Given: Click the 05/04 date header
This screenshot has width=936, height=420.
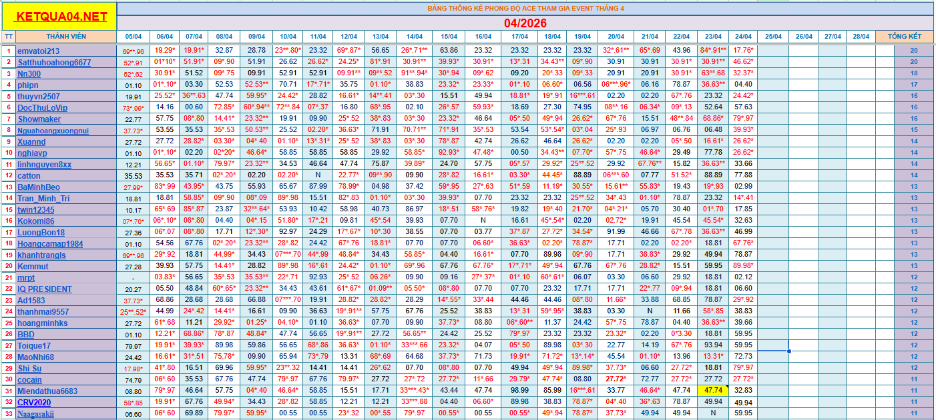Looking at the screenshot, I should click(x=133, y=37).
